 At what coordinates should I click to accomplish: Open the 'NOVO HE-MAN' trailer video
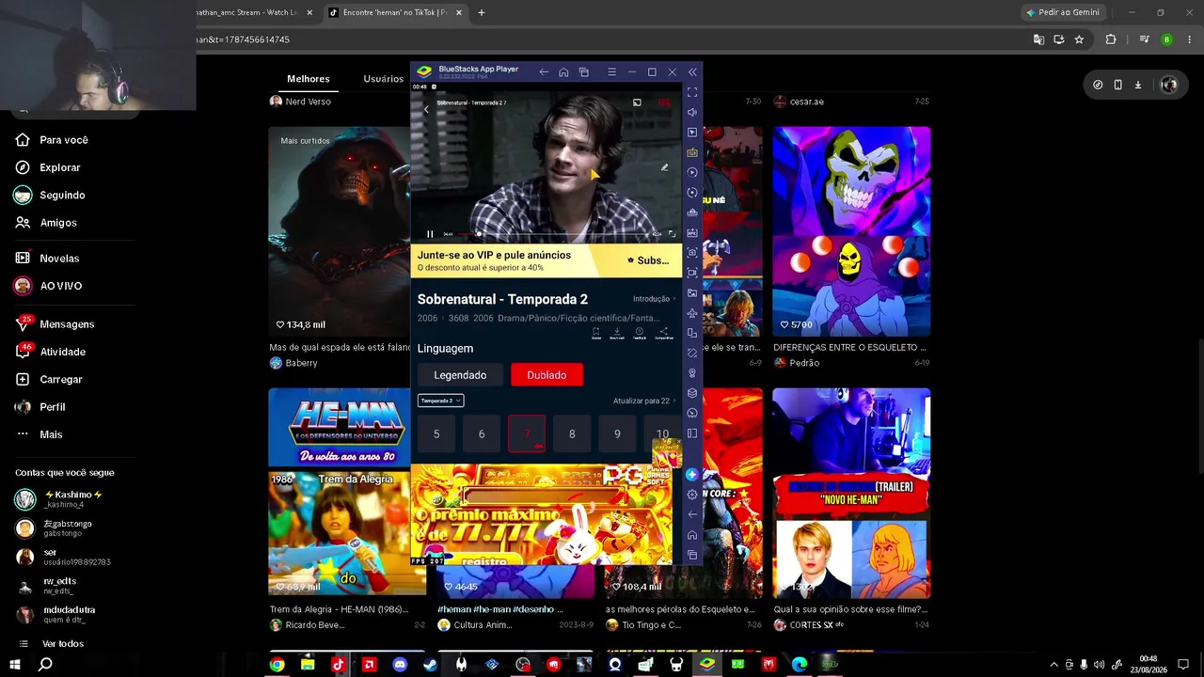(852, 494)
